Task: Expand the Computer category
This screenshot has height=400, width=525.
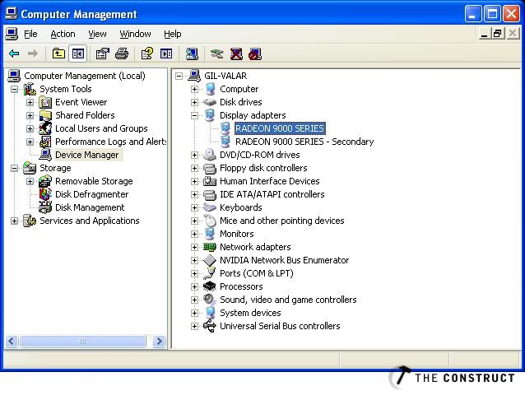Action: point(194,89)
